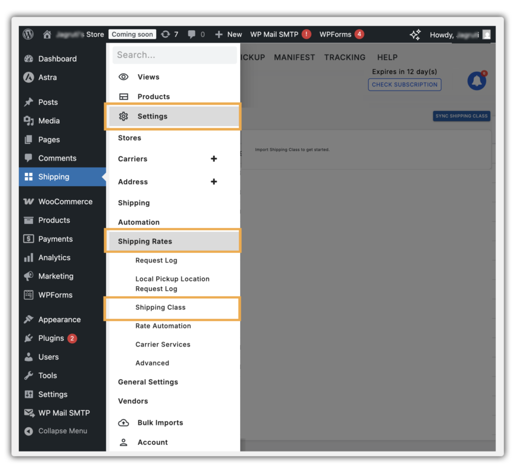Click the Search field in the shipping menu

point(175,55)
